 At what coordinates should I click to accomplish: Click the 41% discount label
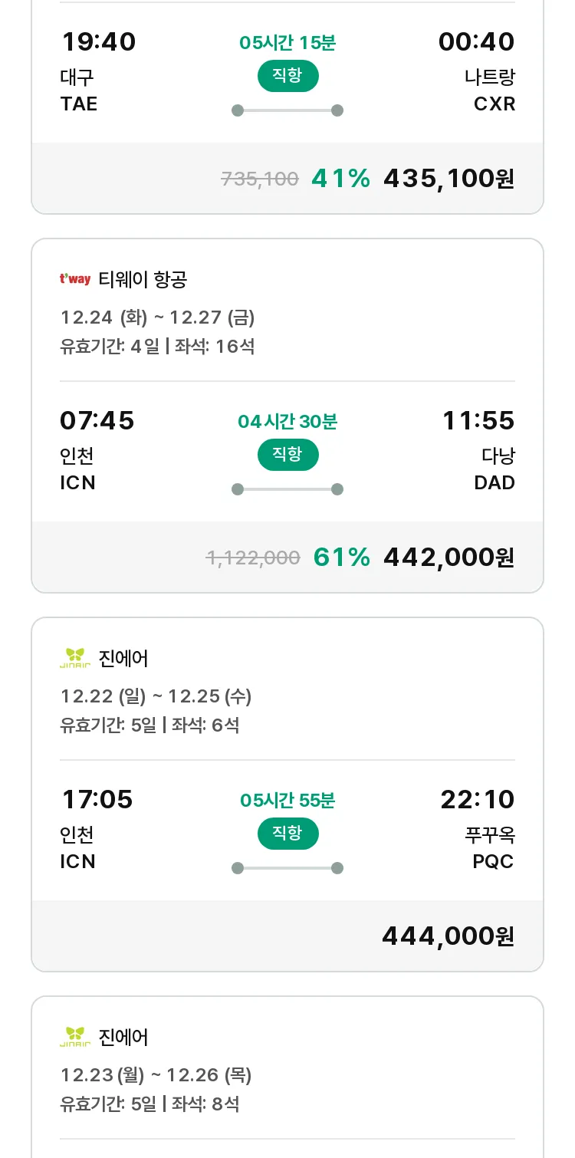[340, 179]
